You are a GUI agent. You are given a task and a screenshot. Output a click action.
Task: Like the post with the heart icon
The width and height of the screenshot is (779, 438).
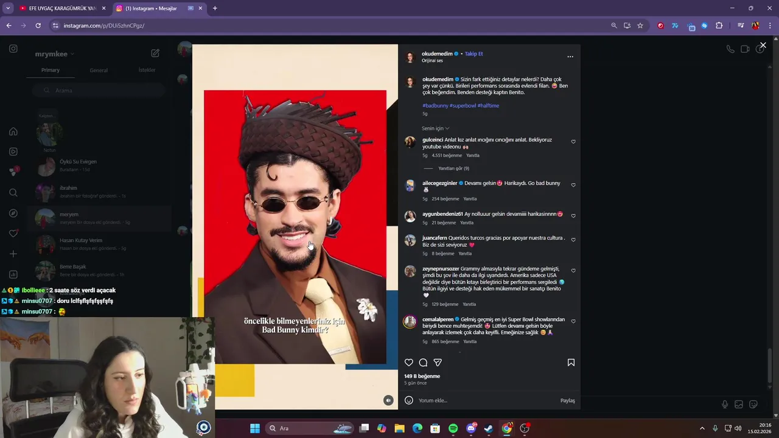tap(409, 363)
